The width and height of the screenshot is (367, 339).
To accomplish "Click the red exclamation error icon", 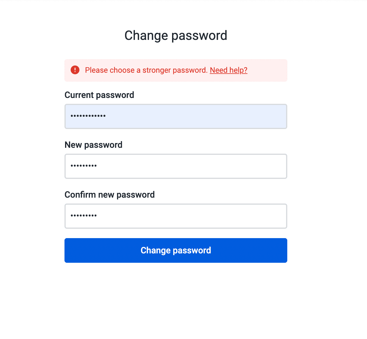I will 75,70.
